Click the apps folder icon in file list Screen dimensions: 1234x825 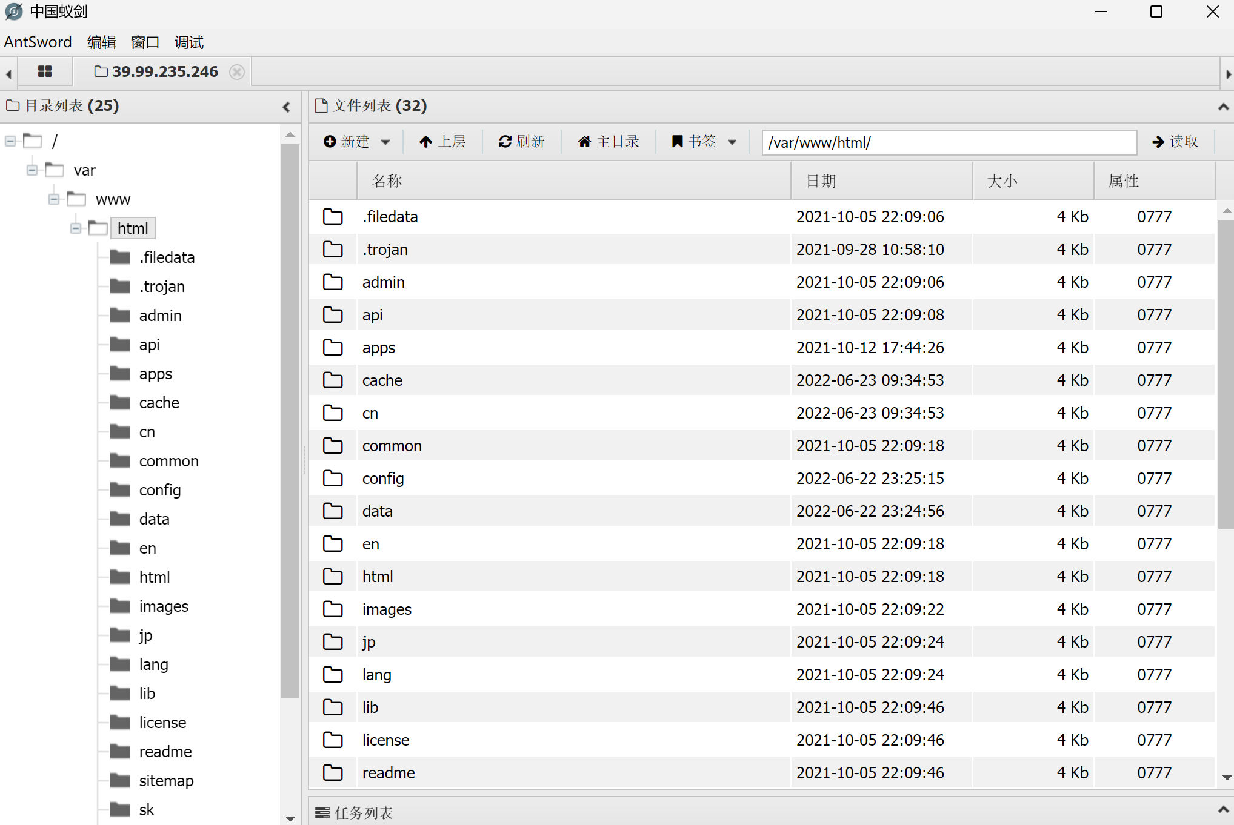point(333,347)
